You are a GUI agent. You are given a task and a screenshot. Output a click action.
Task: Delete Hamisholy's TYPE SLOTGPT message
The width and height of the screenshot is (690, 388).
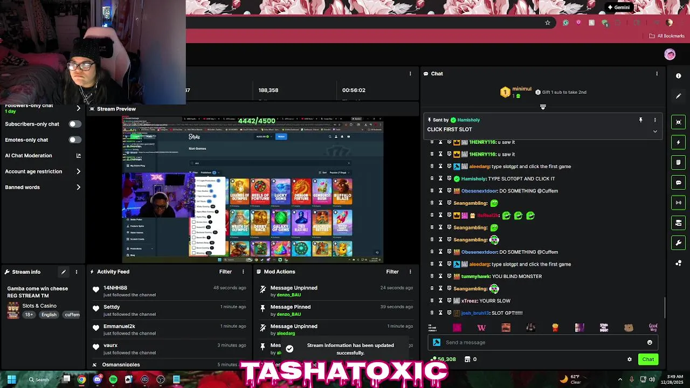coord(432,178)
